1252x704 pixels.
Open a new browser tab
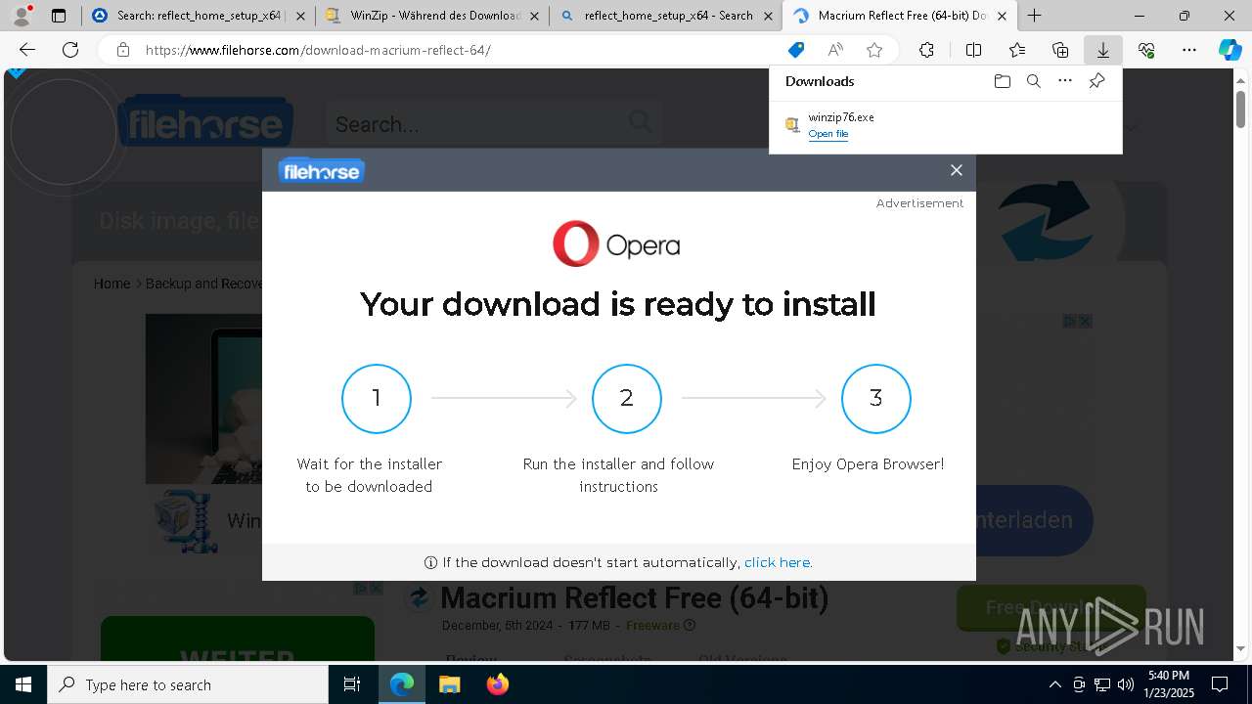(x=1034, y=16)
